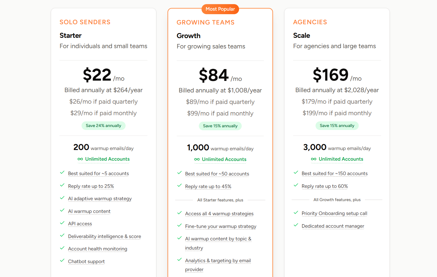The height and width of the screenshot is (277, 437).
Task: Click the infinity icon in the Starter plan
Action: (80, 159)
